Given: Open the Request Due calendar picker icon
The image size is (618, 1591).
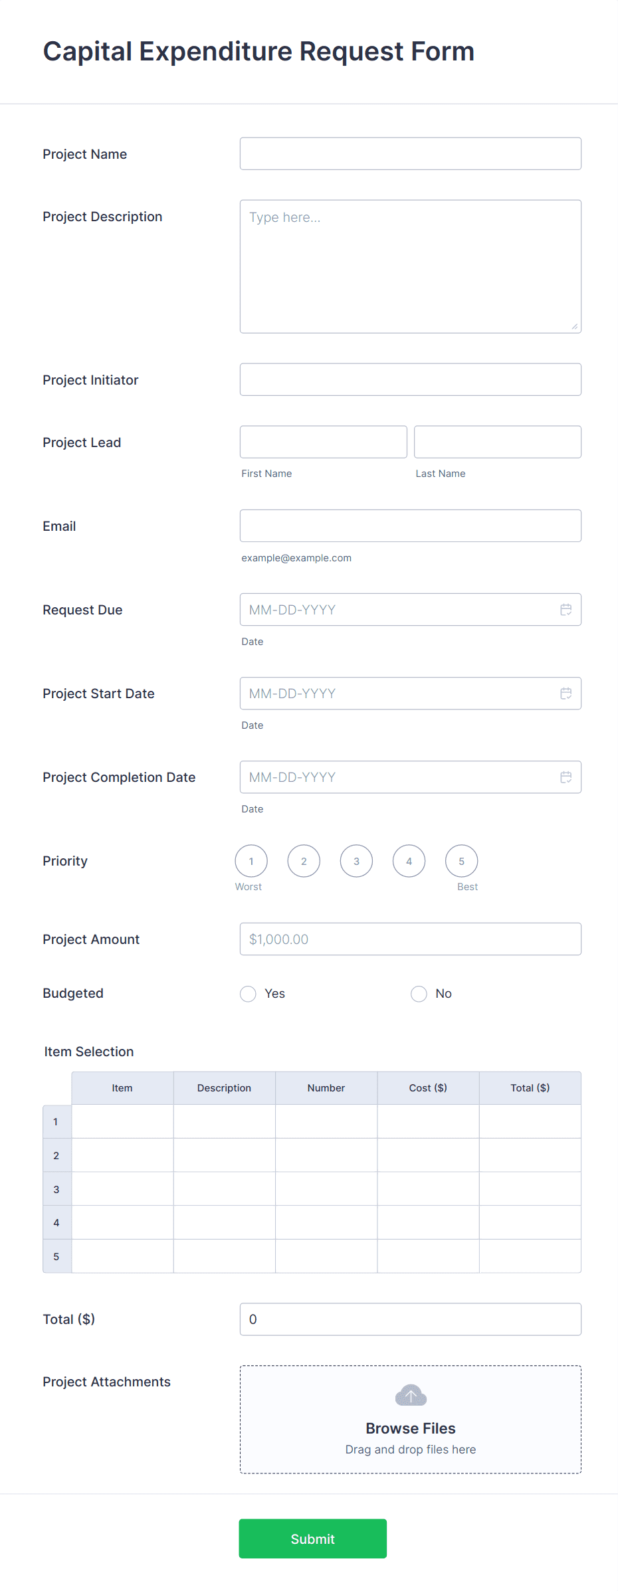Looking at the screenshot, I should pos(566,609).
